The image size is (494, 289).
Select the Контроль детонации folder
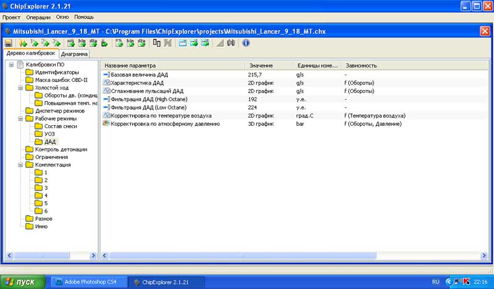(61, 149)
